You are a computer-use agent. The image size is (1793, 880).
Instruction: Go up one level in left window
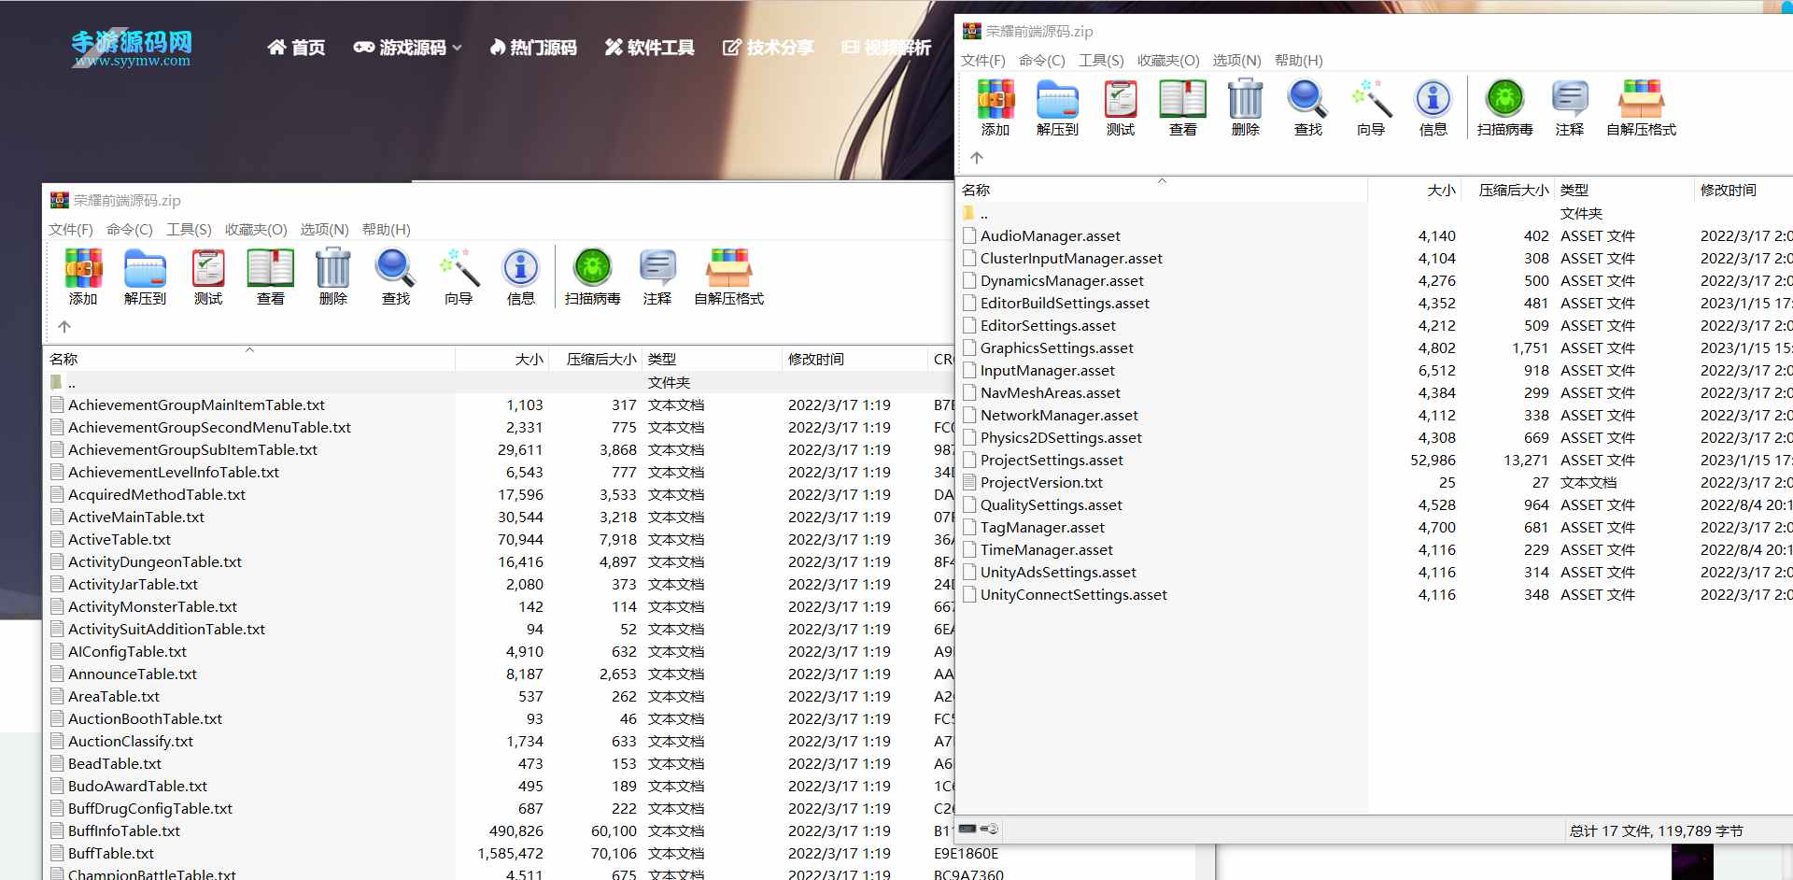pyautogui.click(x=64, y=327)
